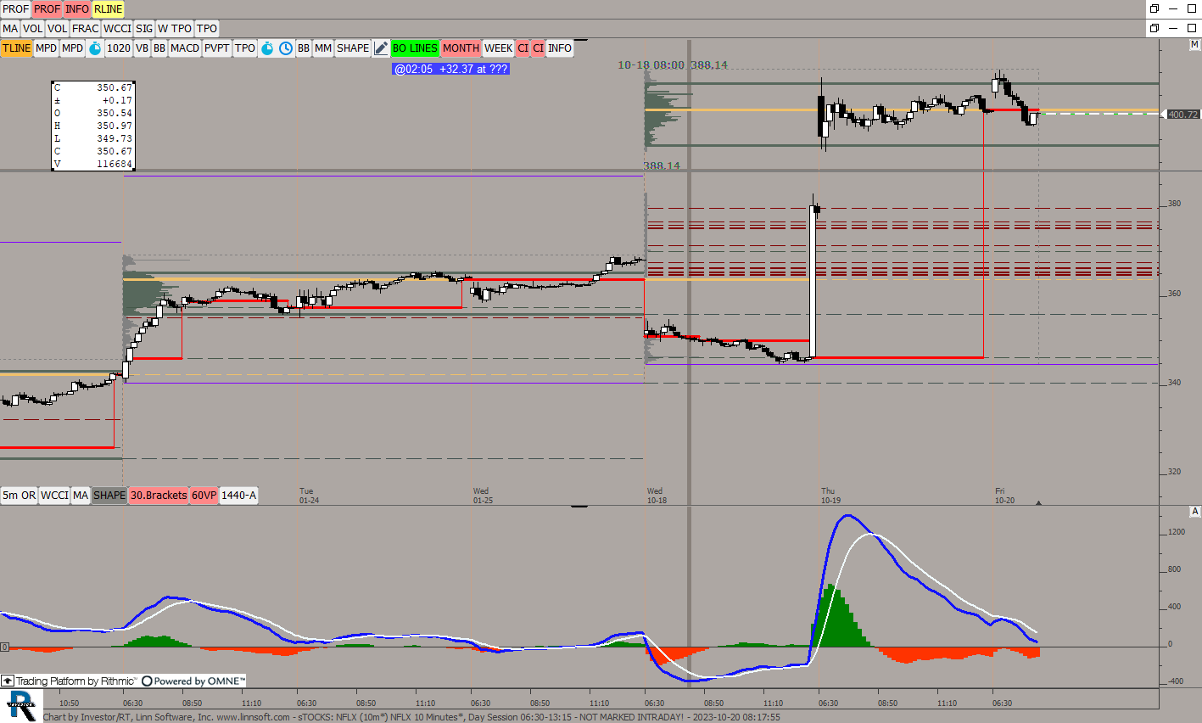Click the A button on the indicator scale
The width and height of the screenshot is (1202, 723).
coord(1195,511)
